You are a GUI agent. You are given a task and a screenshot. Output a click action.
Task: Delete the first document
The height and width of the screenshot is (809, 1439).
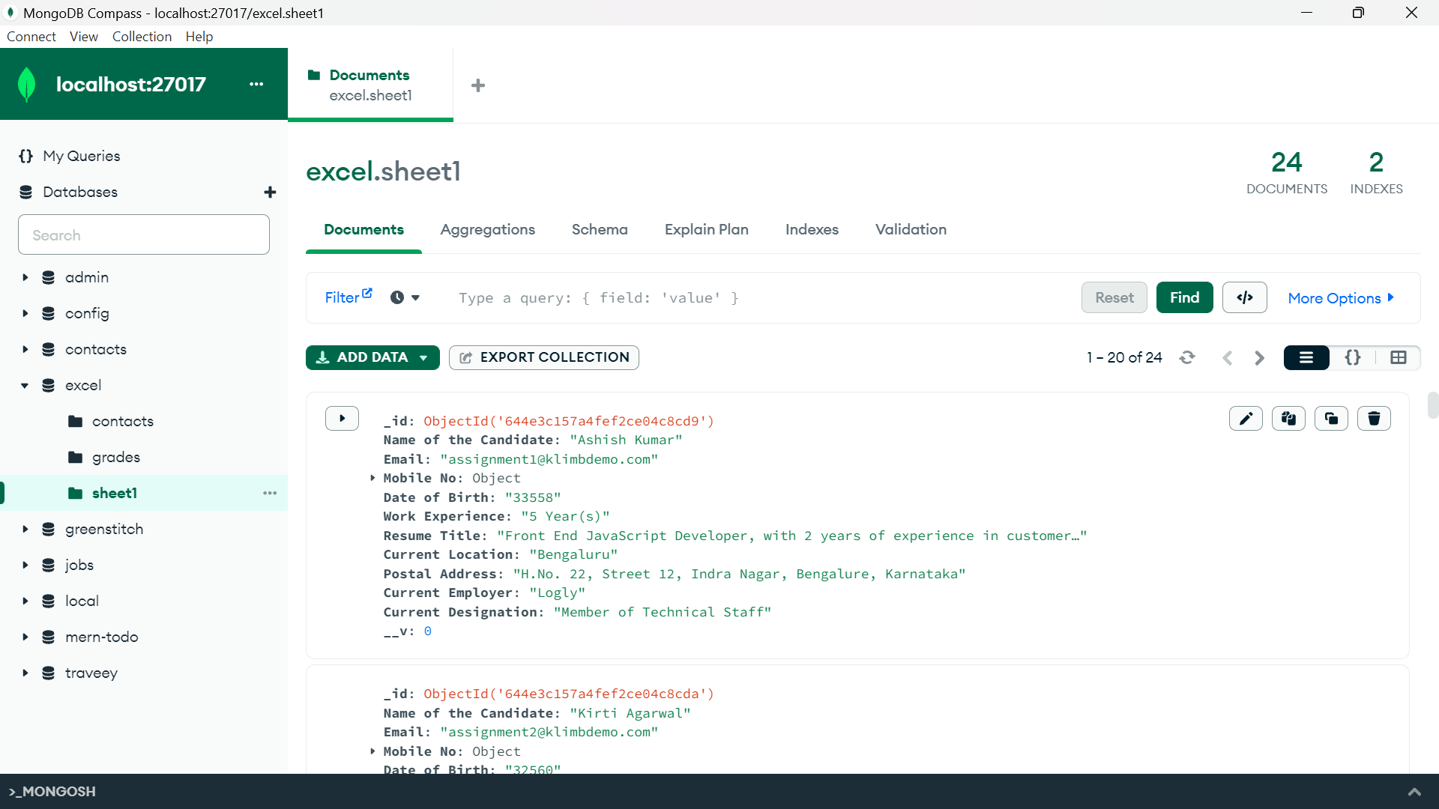tap(1374, 418)
